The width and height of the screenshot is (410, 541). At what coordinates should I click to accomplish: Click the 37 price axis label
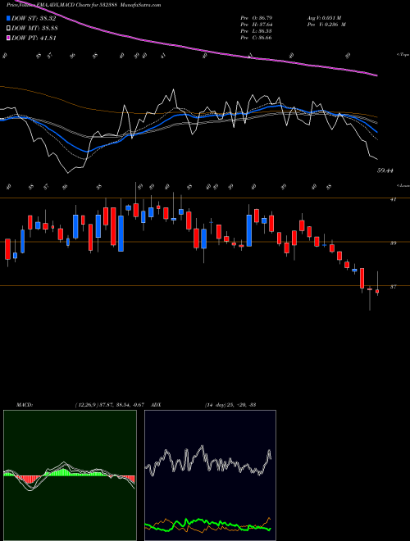click(x=393, y=286)
